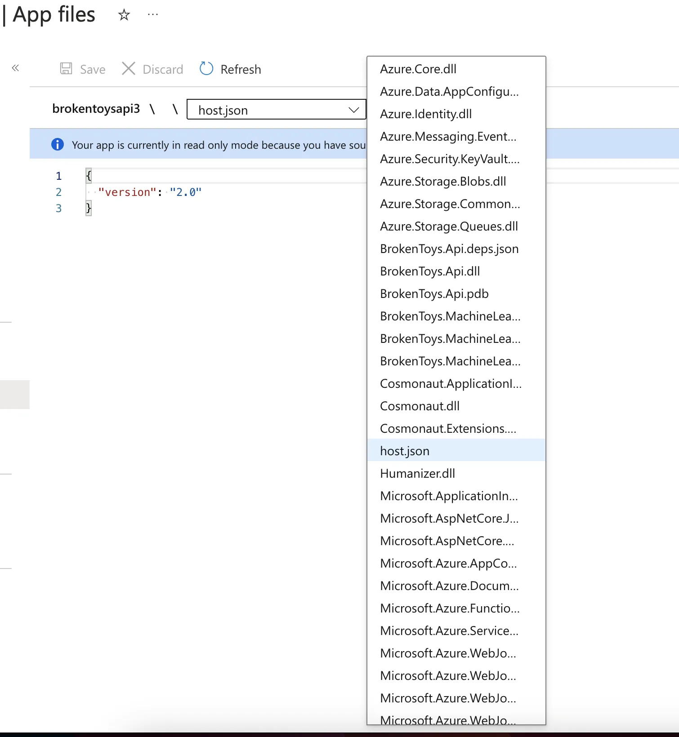Viewport: 679px width, 737px height.
Task: Click the Refresh button label
Action: [241, 70]
